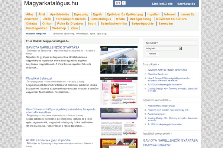Screen dimensions: 223x148
Task: Open 'Az IKO zsindelyek gyári importőre' headline
Action: [x=48, y=140]
